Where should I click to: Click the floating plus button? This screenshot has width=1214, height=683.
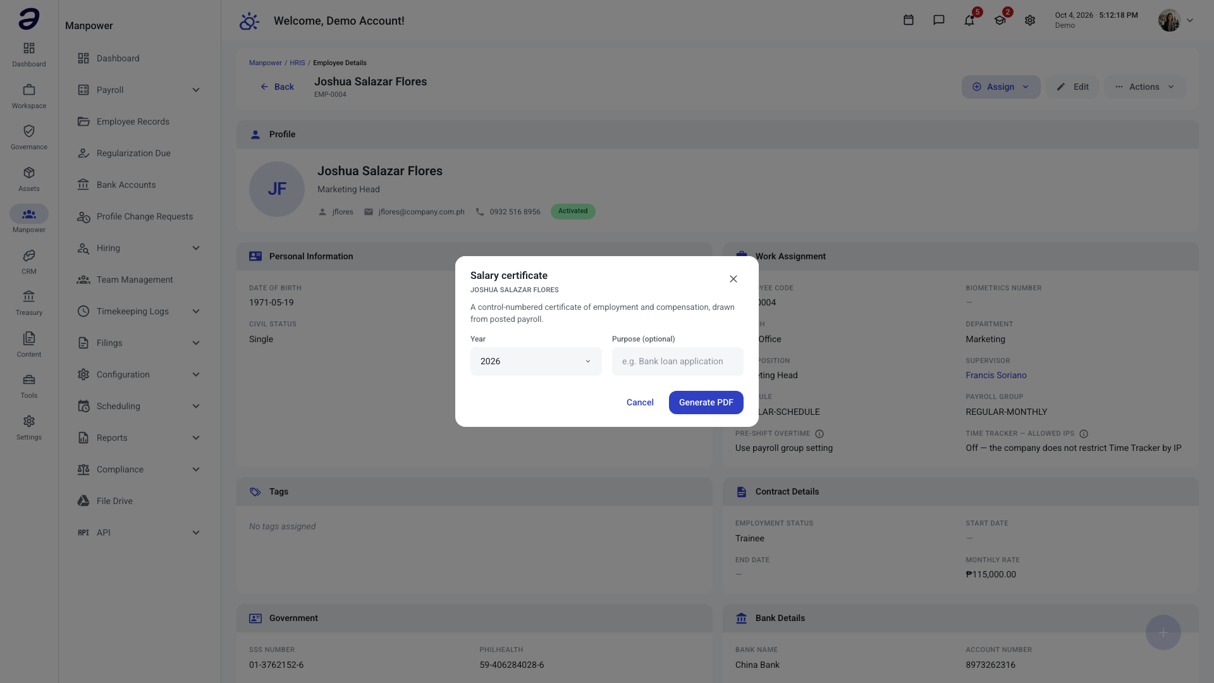pos(1163,632)
